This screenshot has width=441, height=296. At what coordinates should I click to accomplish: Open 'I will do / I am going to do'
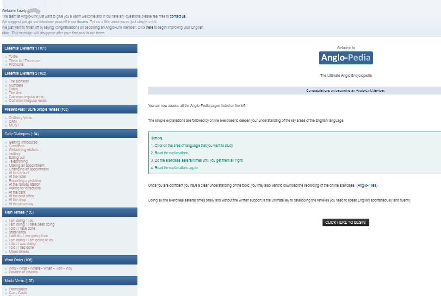28,236
